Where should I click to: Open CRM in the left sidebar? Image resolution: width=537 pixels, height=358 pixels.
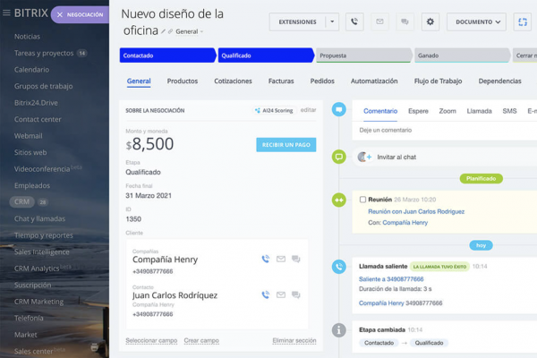click(22, 201)
